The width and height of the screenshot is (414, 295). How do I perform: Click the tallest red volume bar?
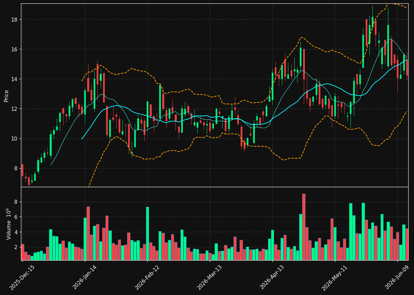(304, 227)
